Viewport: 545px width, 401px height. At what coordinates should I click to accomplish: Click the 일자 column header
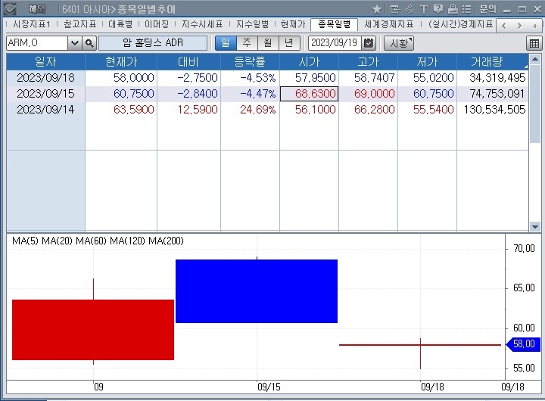coord(45,62)
